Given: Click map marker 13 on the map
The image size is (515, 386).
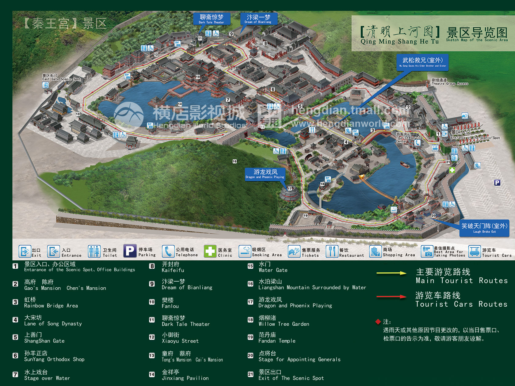Looking at the screenshot, I should coord(78,114).
